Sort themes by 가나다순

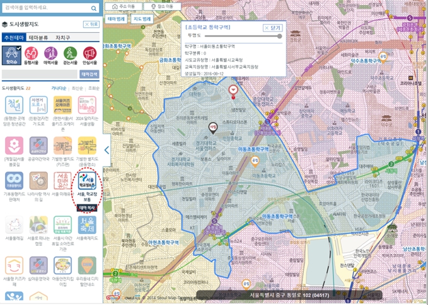click(59, 88)
